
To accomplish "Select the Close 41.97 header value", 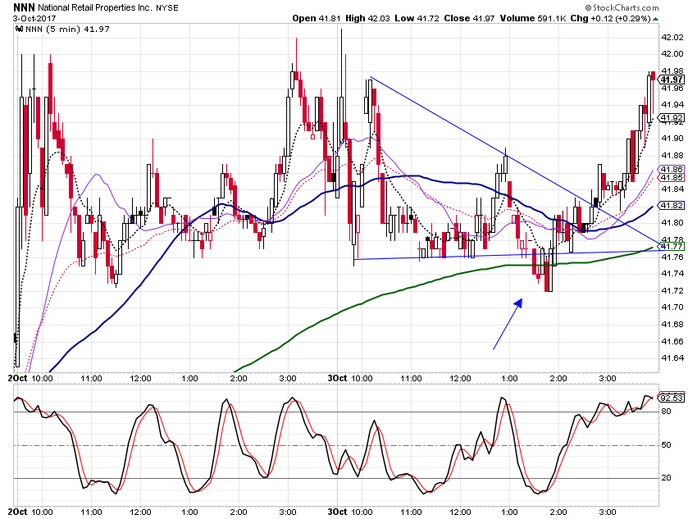I will [x=469, y=18].
